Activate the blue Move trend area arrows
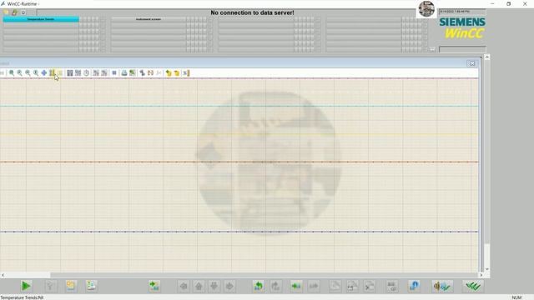Screen dimensions: 534x300 44,72
